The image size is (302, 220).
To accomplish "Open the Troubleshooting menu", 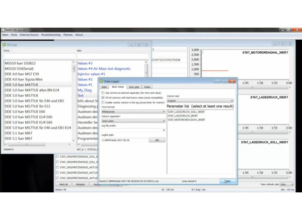I will point(50,35).
